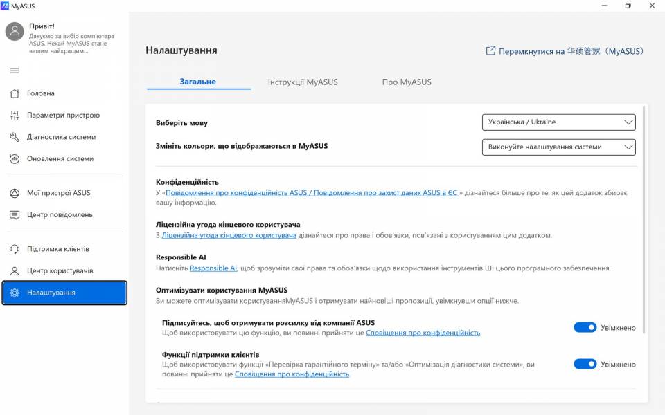Screen dimensions: 665x415
Task: Disable the ASUS newsletter subscription toggle
Action: pyautogui.click(x=585, y=327)
